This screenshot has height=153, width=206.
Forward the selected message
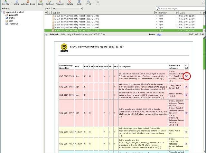click(59, 3)
